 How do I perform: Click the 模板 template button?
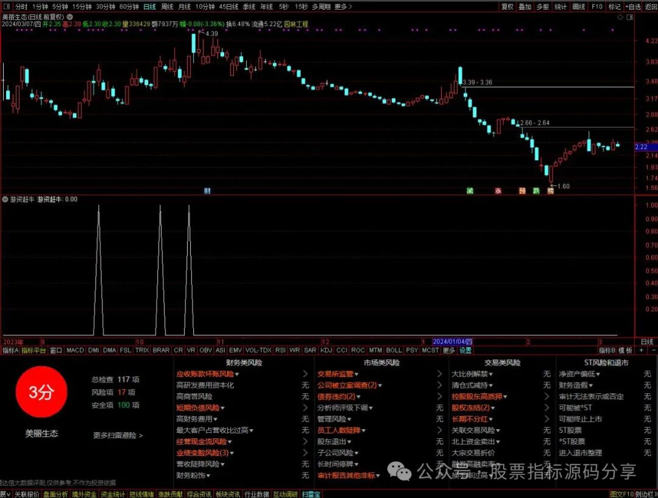click(625, 350)
